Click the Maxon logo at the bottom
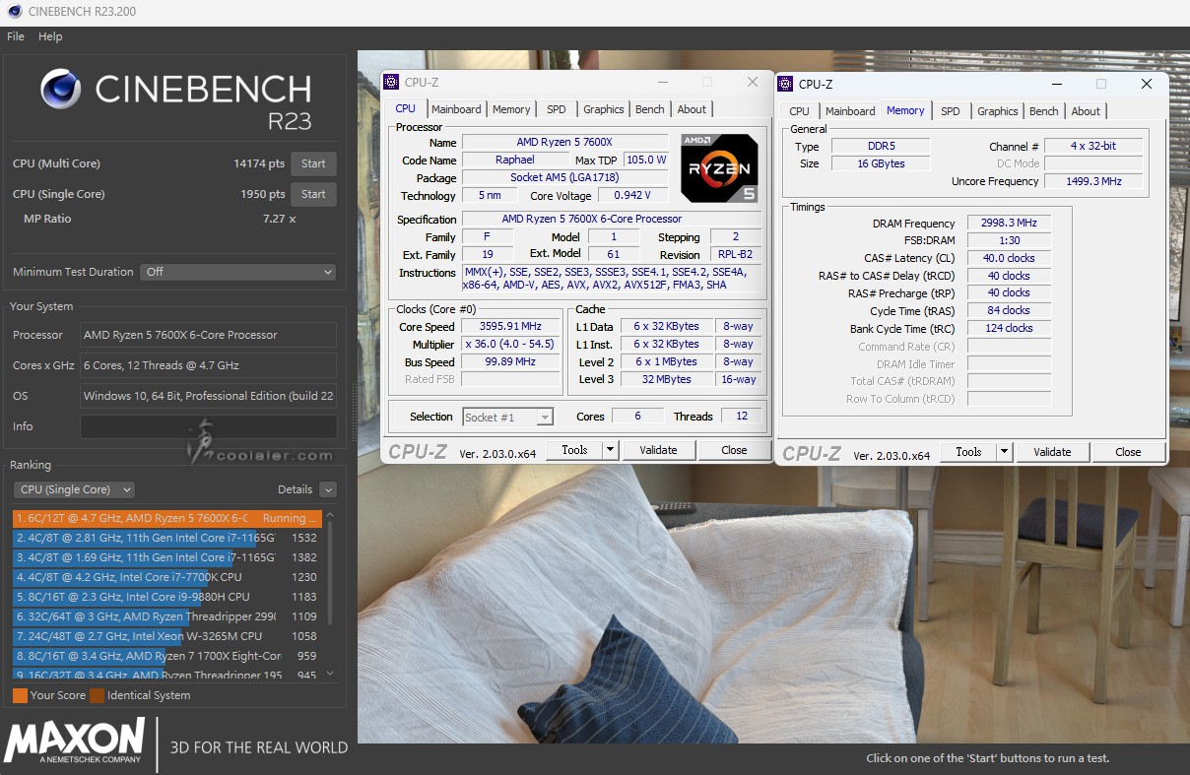 74,742
